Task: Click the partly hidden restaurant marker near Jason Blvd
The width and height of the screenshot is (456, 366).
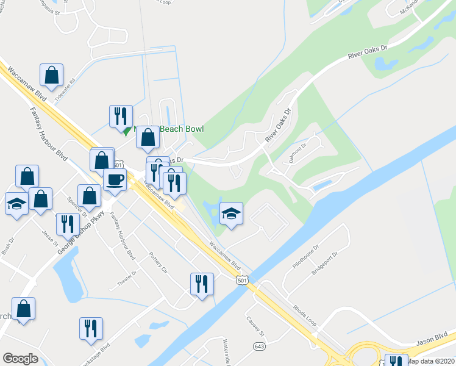Action: pyautogui.click(x=396, y=360)
